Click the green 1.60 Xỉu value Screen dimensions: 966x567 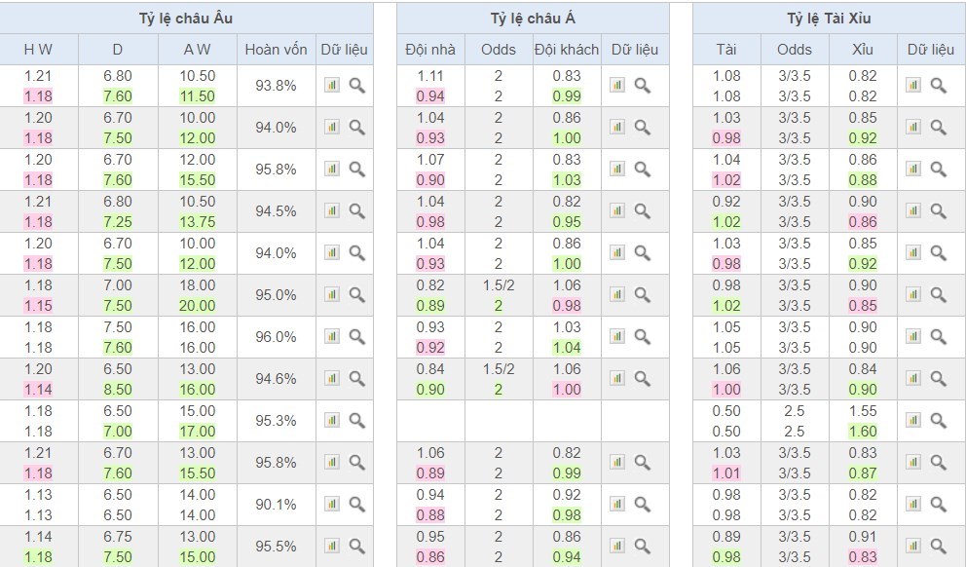point(862,432)
